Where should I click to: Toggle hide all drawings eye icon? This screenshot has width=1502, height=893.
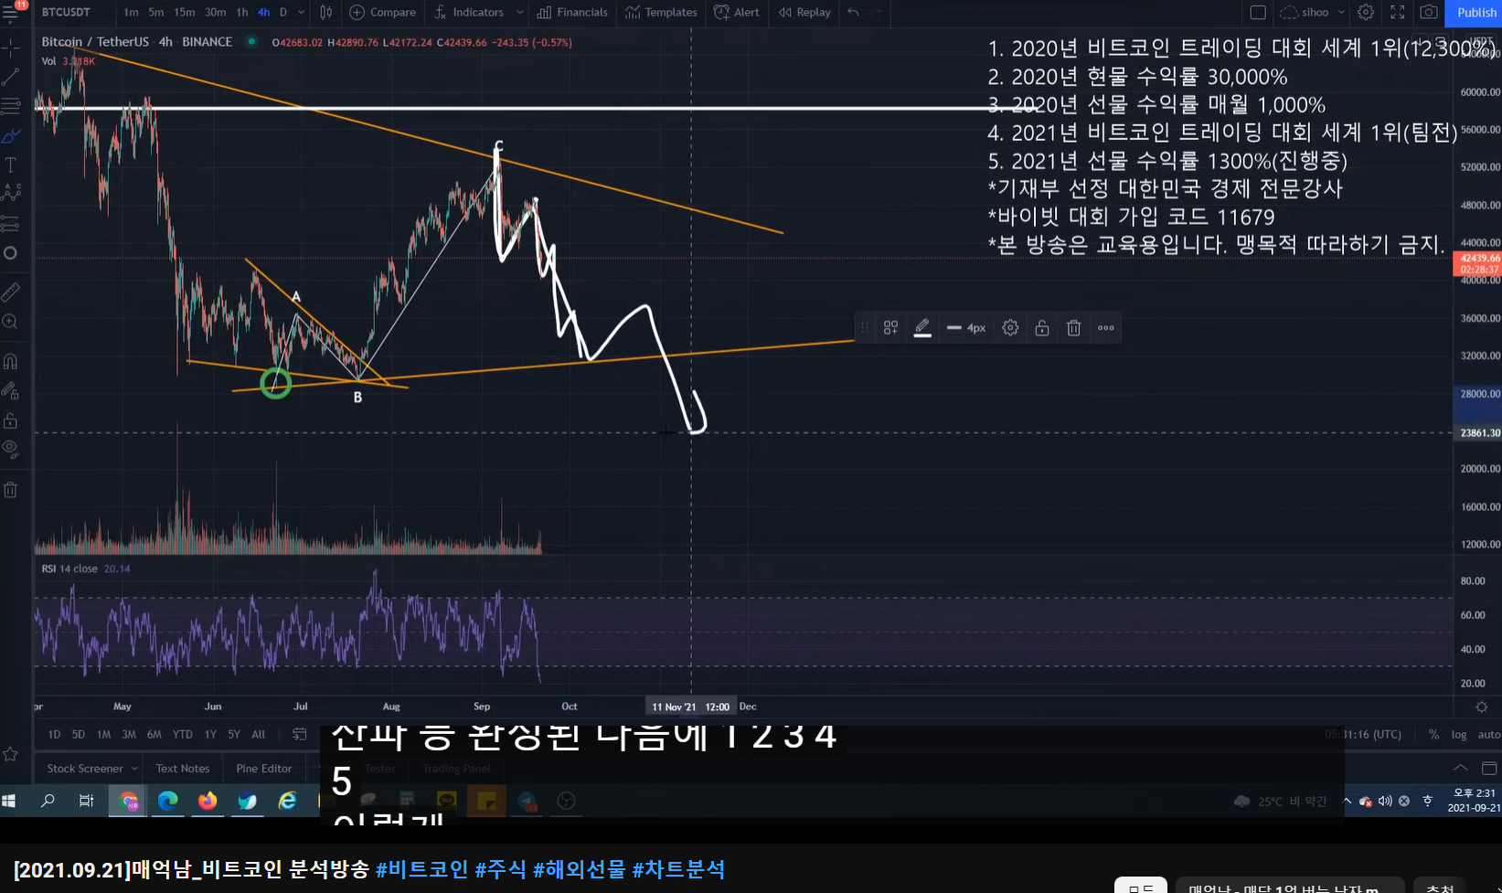[11, 450]
